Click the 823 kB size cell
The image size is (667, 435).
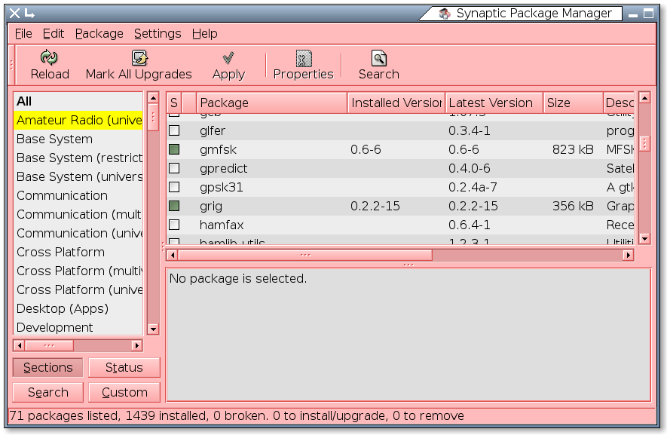click(x=573, y=149)
